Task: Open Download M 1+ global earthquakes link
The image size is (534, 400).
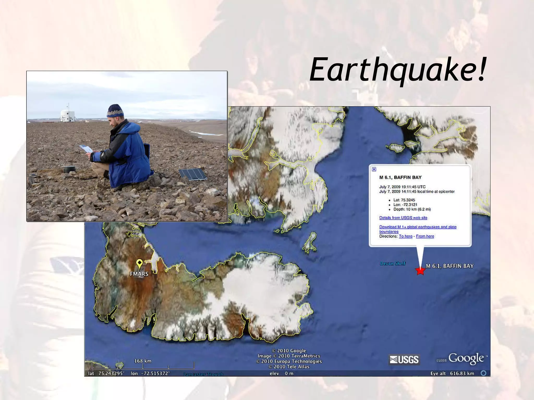Action: click(418, 229)
